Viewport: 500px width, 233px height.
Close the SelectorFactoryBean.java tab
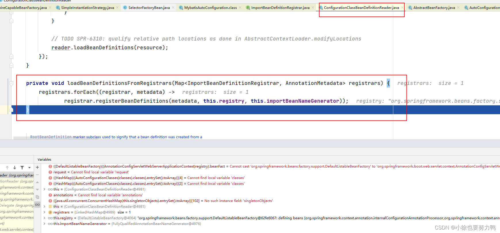click(173, 8)
